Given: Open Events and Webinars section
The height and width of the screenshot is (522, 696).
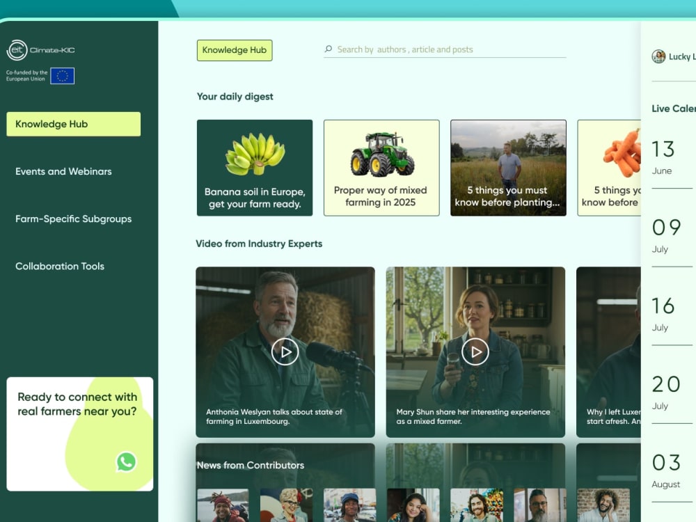Looking at the screenshot, I should [63, 171].
